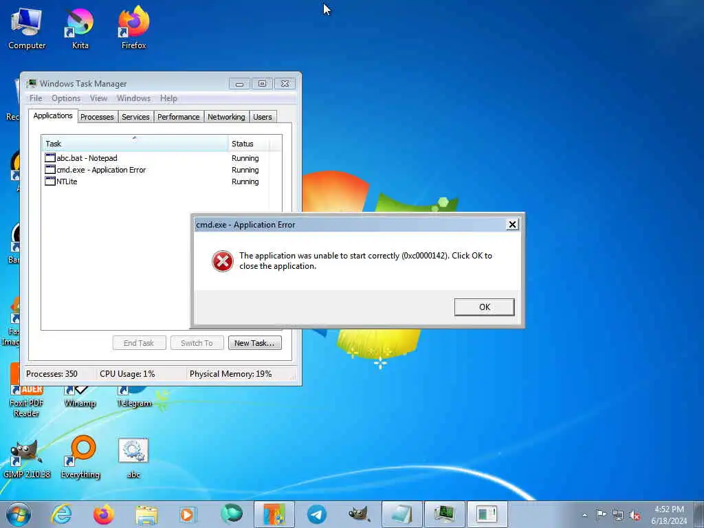Open the Krita desktop shortcut

coord(80,27)
